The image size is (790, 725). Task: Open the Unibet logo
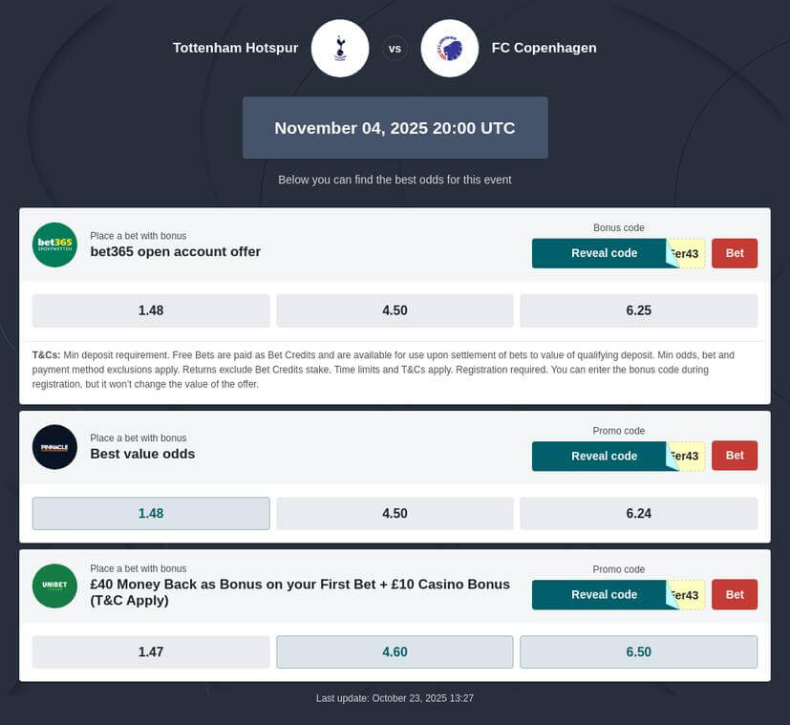54,586
